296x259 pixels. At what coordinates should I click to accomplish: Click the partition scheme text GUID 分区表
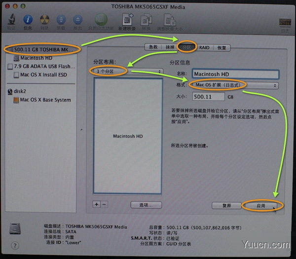(179, 244)
